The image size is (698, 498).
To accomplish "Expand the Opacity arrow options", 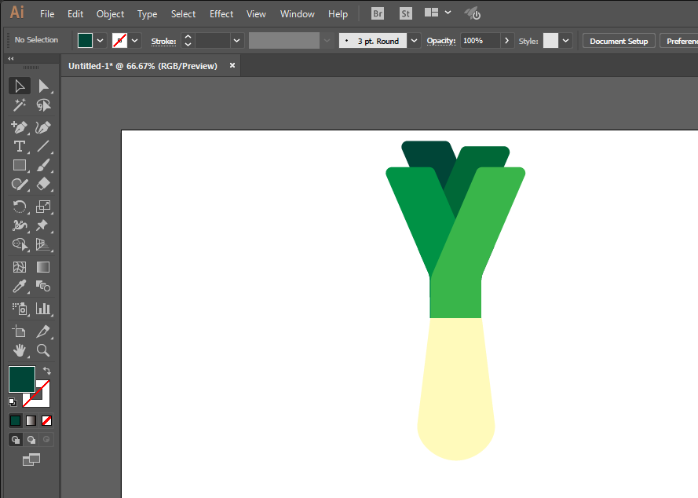I will (x=506, y=41).
